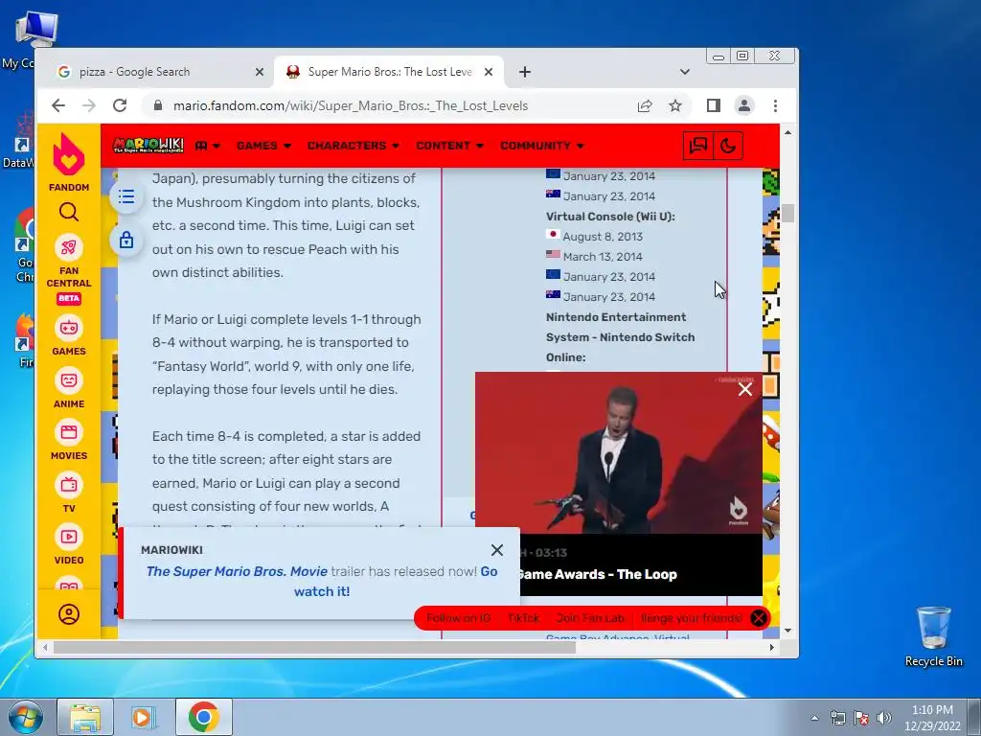
Task: Open the Action Center flag icon
Action: click(861, 718)
